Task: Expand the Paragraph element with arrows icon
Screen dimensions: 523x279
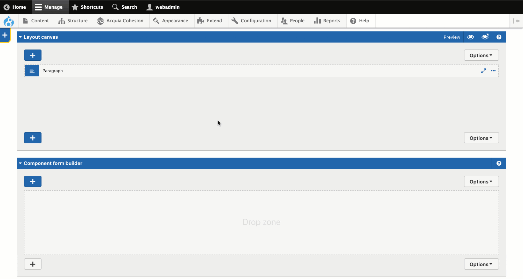Action: pos(484,71)
